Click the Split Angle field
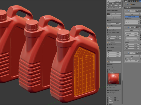Screen dimensions: 141x105 pyautogui.click(x=132, y=61)
